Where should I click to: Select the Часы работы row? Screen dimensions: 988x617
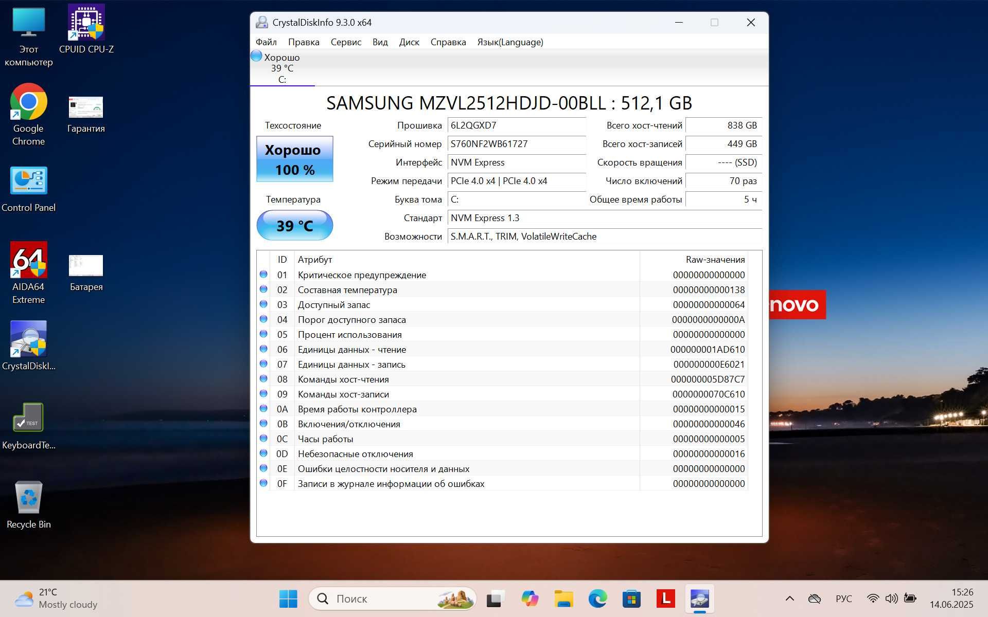[502, 439]
